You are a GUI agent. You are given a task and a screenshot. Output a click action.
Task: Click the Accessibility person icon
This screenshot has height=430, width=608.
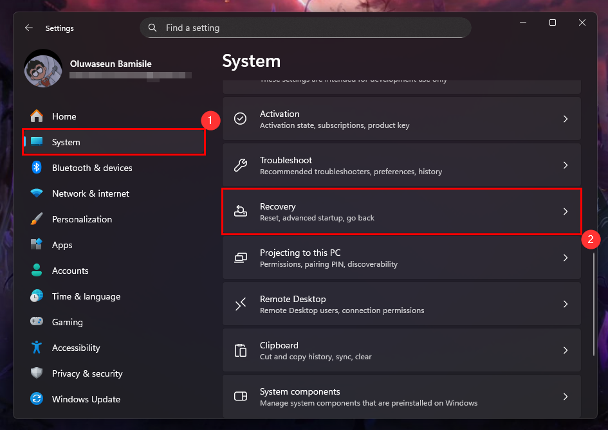37,348
